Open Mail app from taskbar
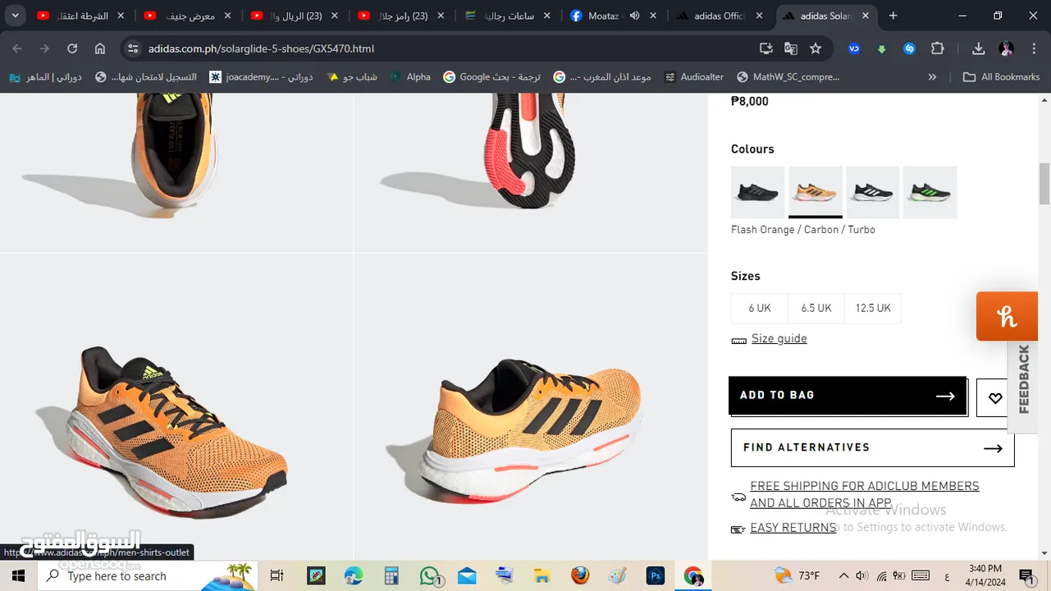 tap(467, 575)
